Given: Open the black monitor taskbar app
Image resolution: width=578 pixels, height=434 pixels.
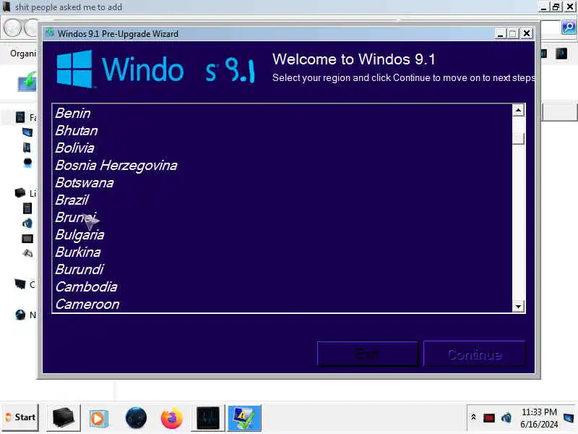Looking at the screenshot, I should (208, 418).
